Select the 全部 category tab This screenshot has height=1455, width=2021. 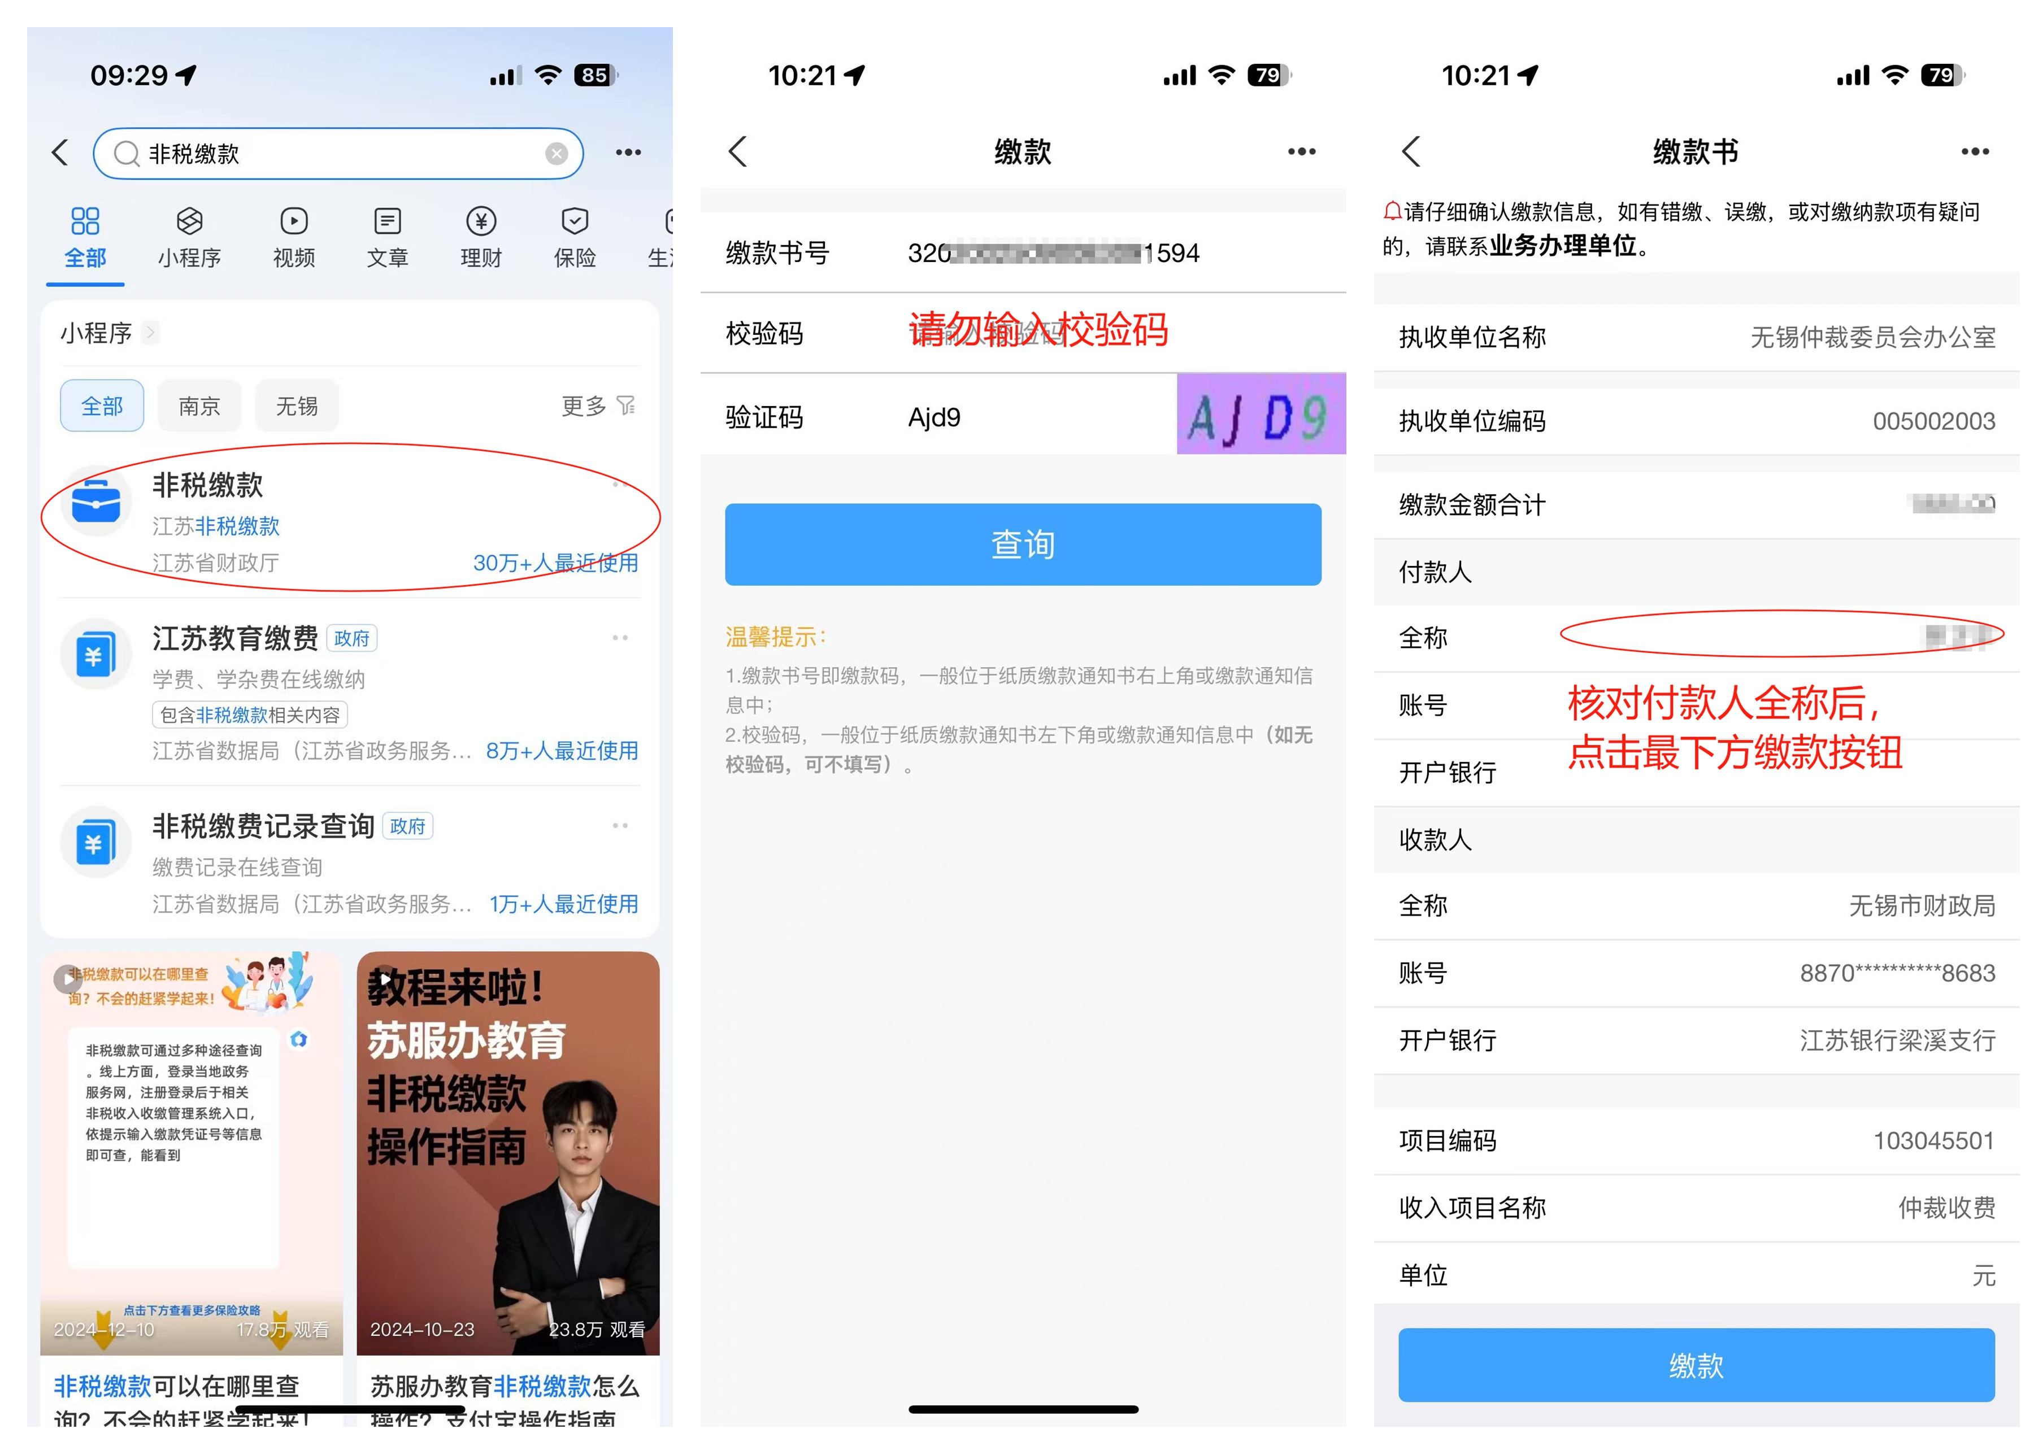click(85, 237)
